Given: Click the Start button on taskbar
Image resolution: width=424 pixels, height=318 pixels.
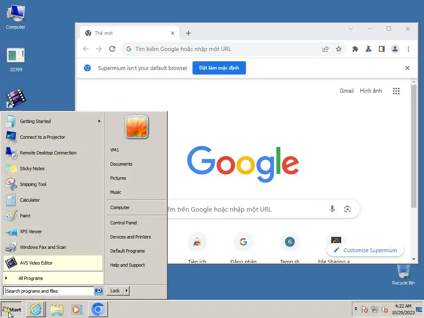Looking at the screenshot, I should tap(12, 309).
